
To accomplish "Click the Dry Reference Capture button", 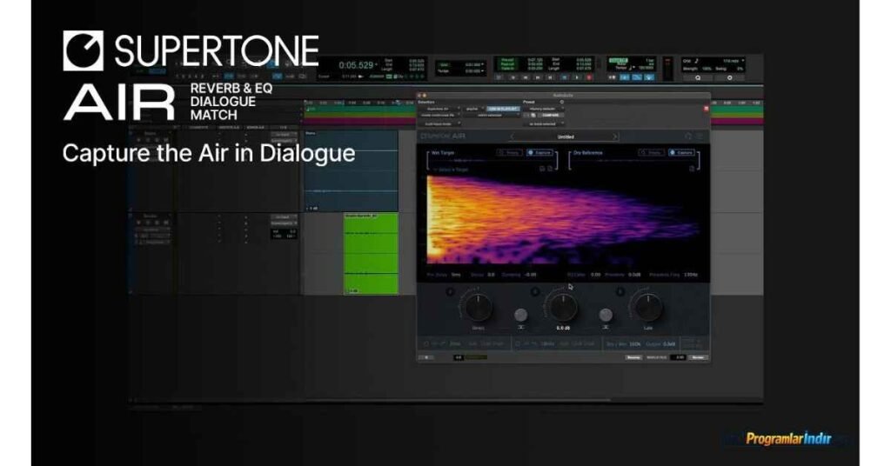I will (681, 153).
